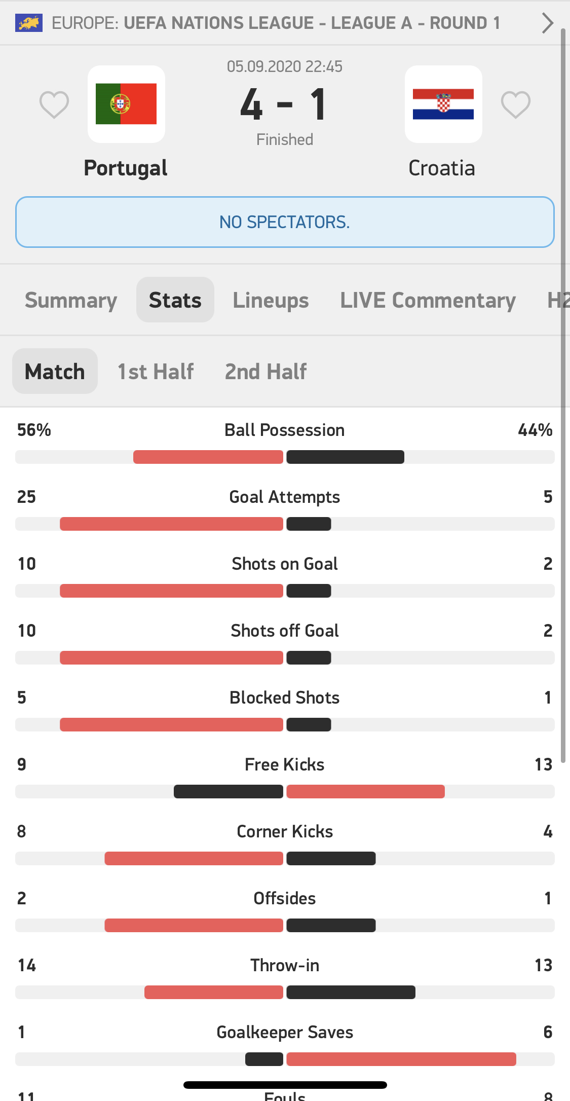Favorite Croatia with the heart icon
The image size is (570, 1101).
tap(516, 104)
